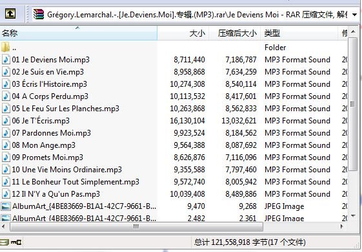Click the horizontal scrollbar left arrow
This screenshot has height=252, width=362.
4,227
